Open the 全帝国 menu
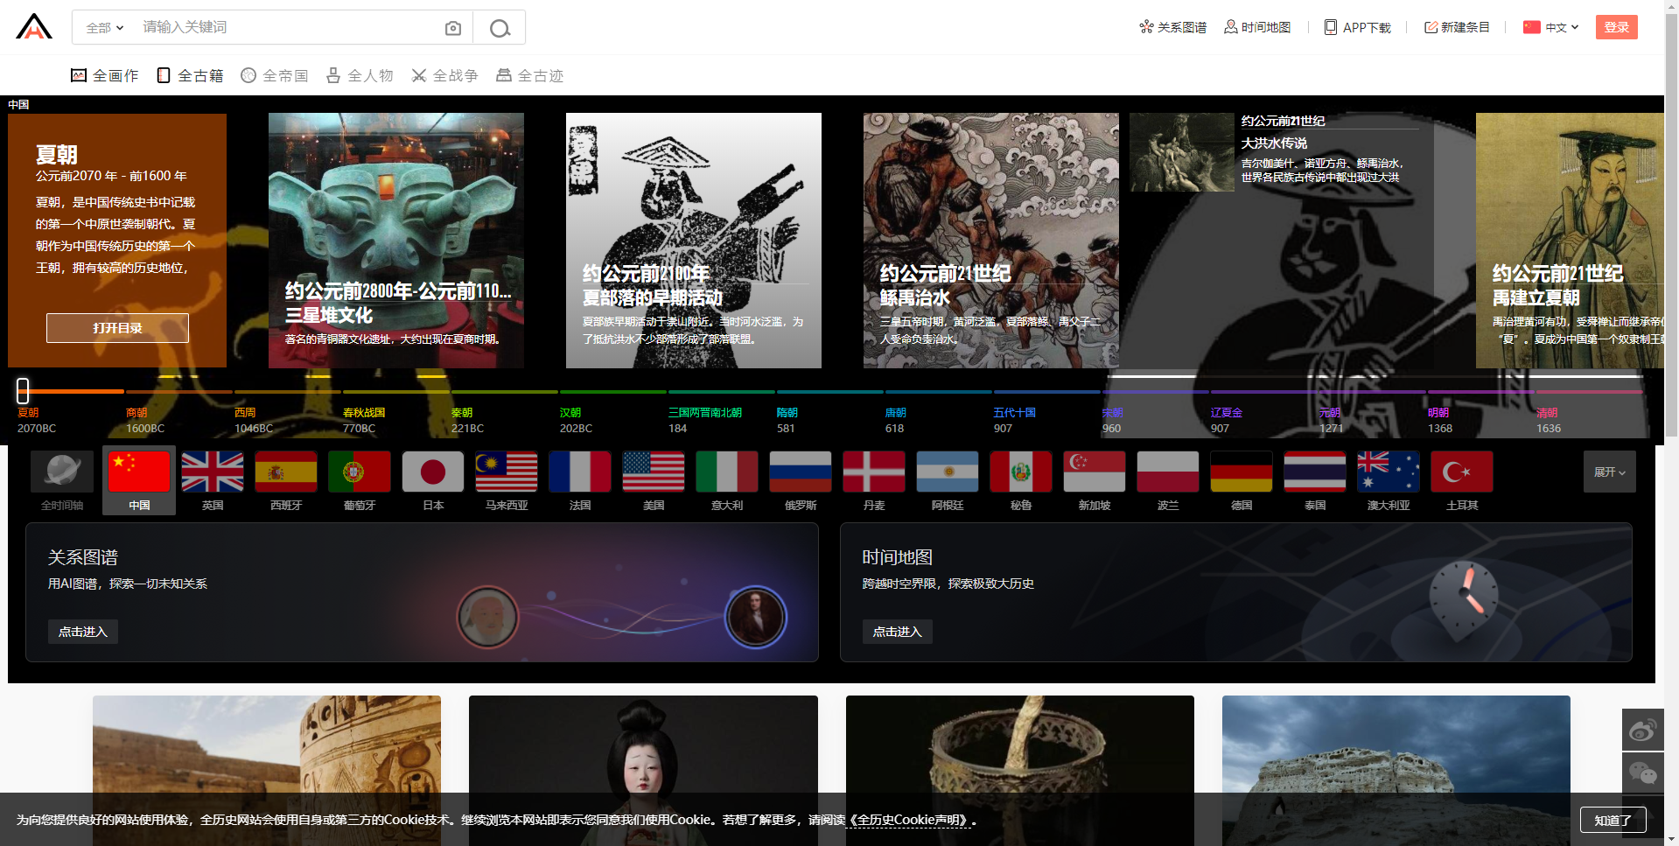 coord(275,75)
